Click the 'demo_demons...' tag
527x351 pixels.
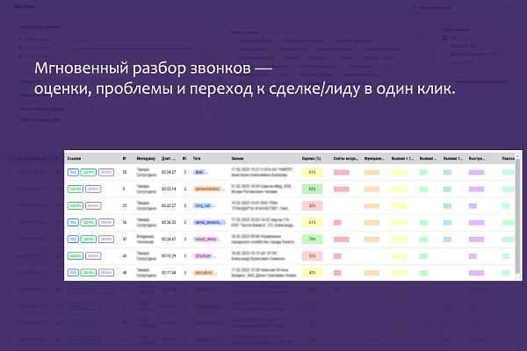pyautogui.click(x=209, y=222)
